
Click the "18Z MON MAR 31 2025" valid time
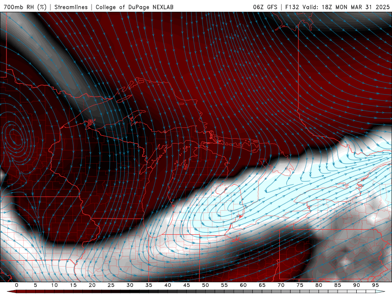[x=356, y=7]
